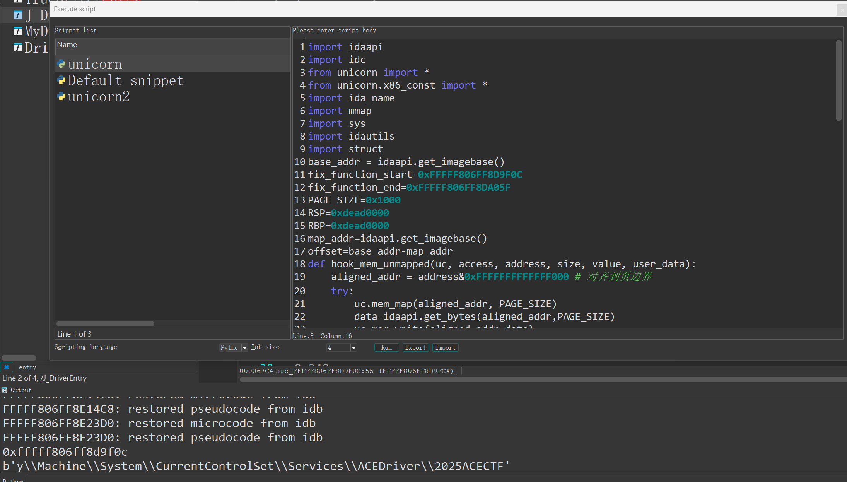Screen dimensions: 847x482
Task: Expand the Tab size dropdown arrow
Action: 353,347
